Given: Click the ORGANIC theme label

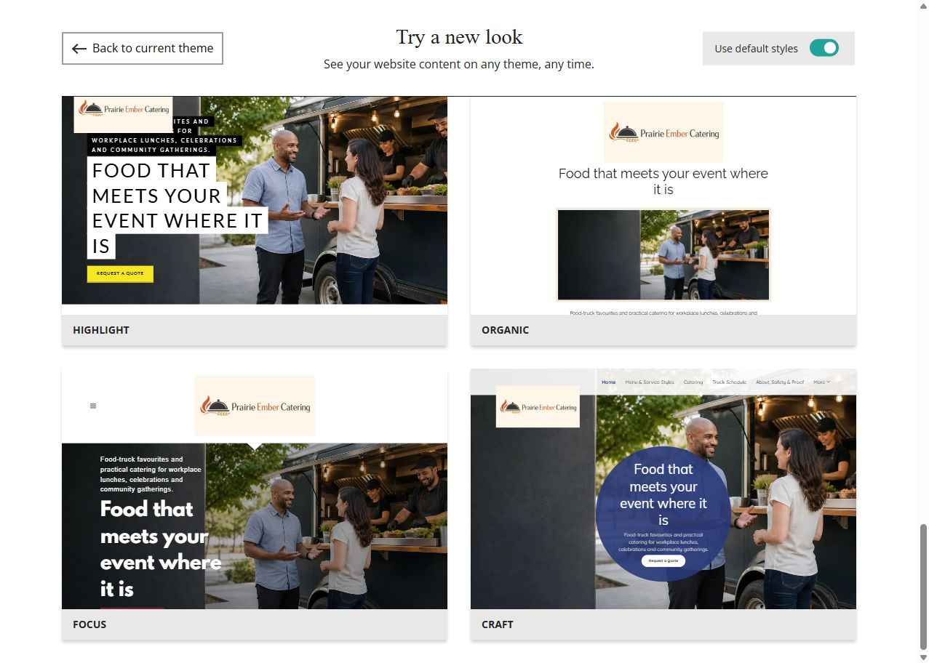Looking at the screenshot, I should [505, 330].
